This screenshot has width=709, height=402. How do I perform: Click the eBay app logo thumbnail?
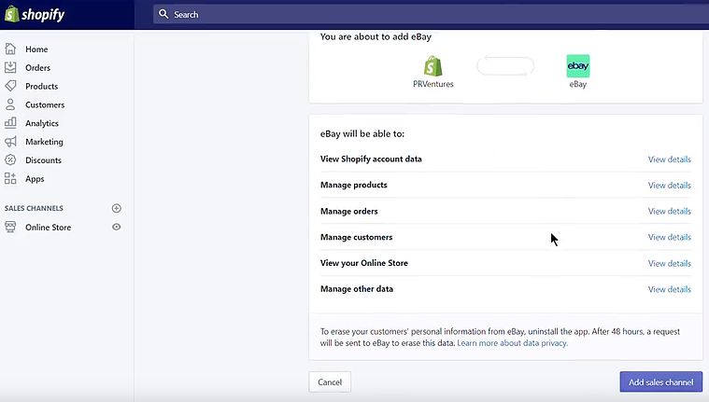click(x=578, y=66)
